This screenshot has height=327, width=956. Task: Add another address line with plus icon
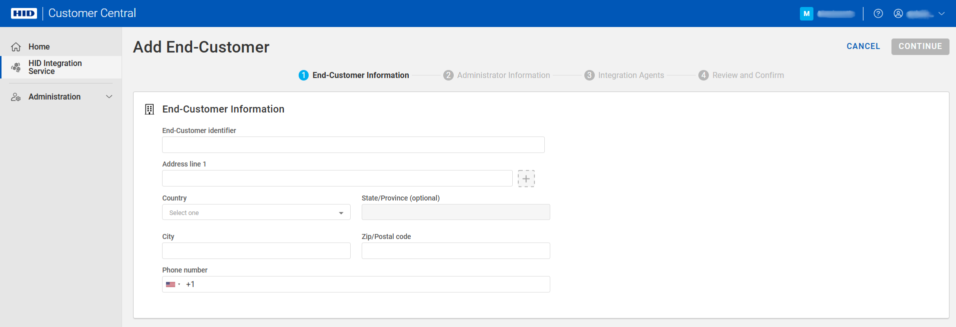point(526,178)
